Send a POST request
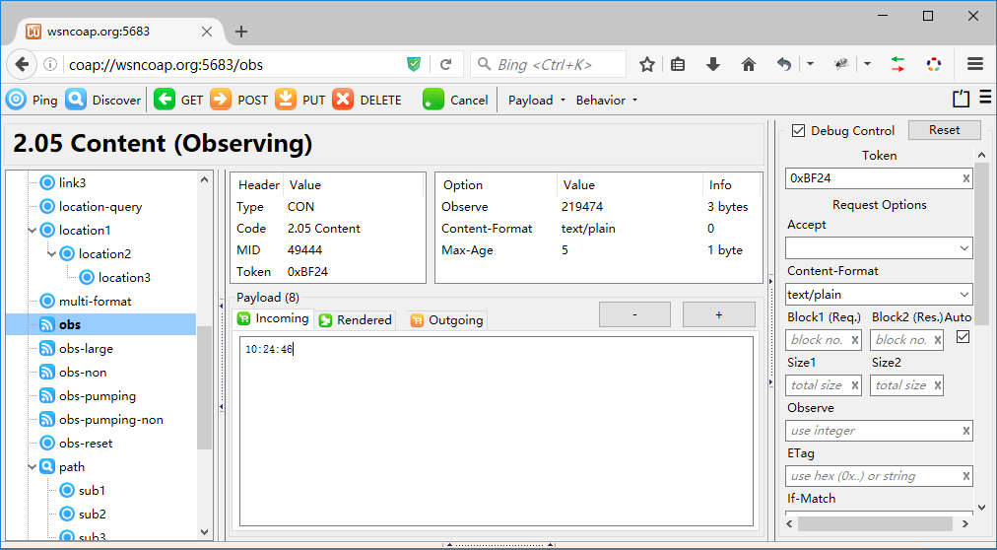The height and width of the screenshot is (550, 997). click(x=239, y=100)
